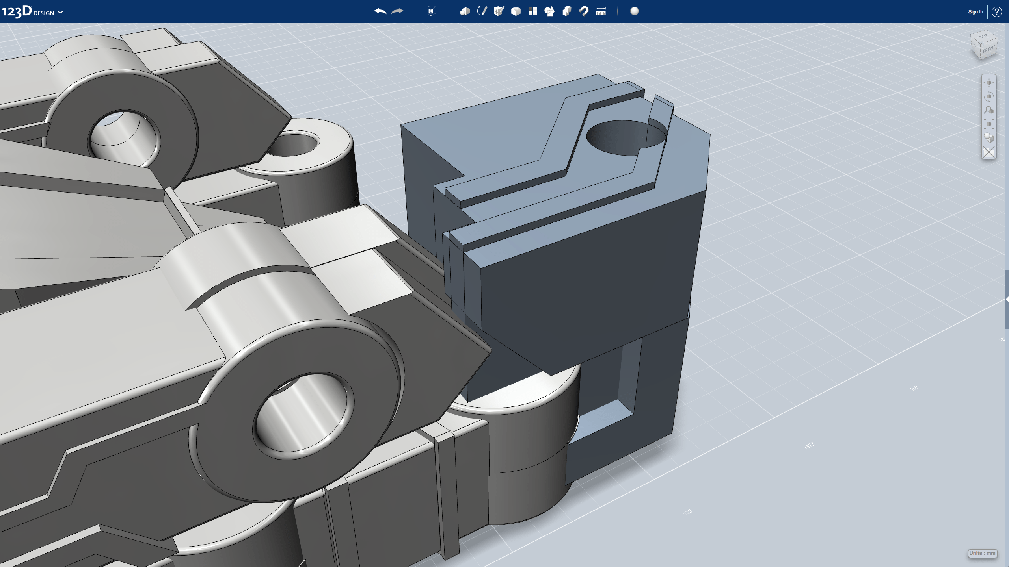Open the Modify tool
The height and width of the screenshot is (567, 1009).
pos(516,11)
